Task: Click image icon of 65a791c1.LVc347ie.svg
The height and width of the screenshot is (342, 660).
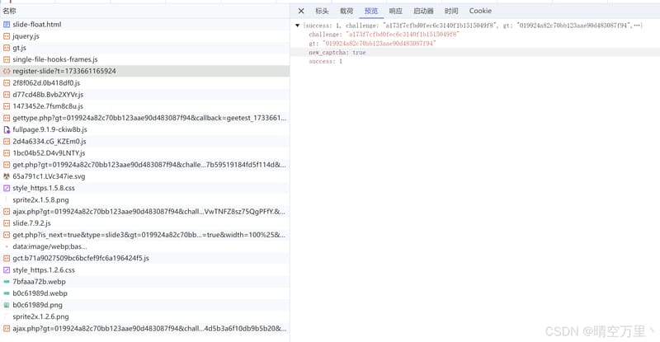Action: pyautogui.click(x=7, y=176)
